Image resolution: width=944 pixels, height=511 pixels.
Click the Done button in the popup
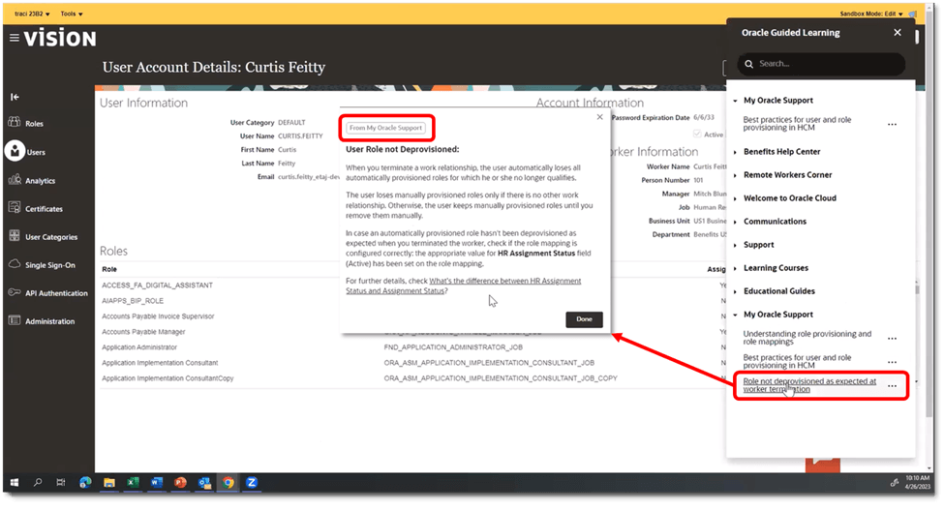click(x=584, y=319)
